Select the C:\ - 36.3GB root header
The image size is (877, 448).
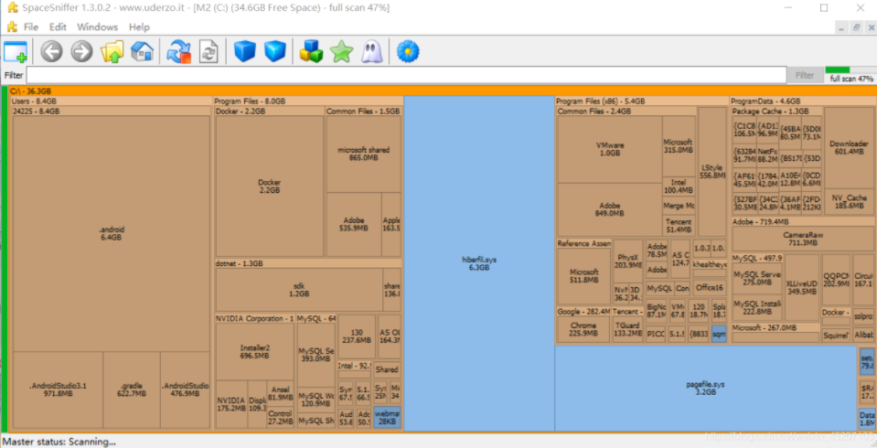click(442, 91)
